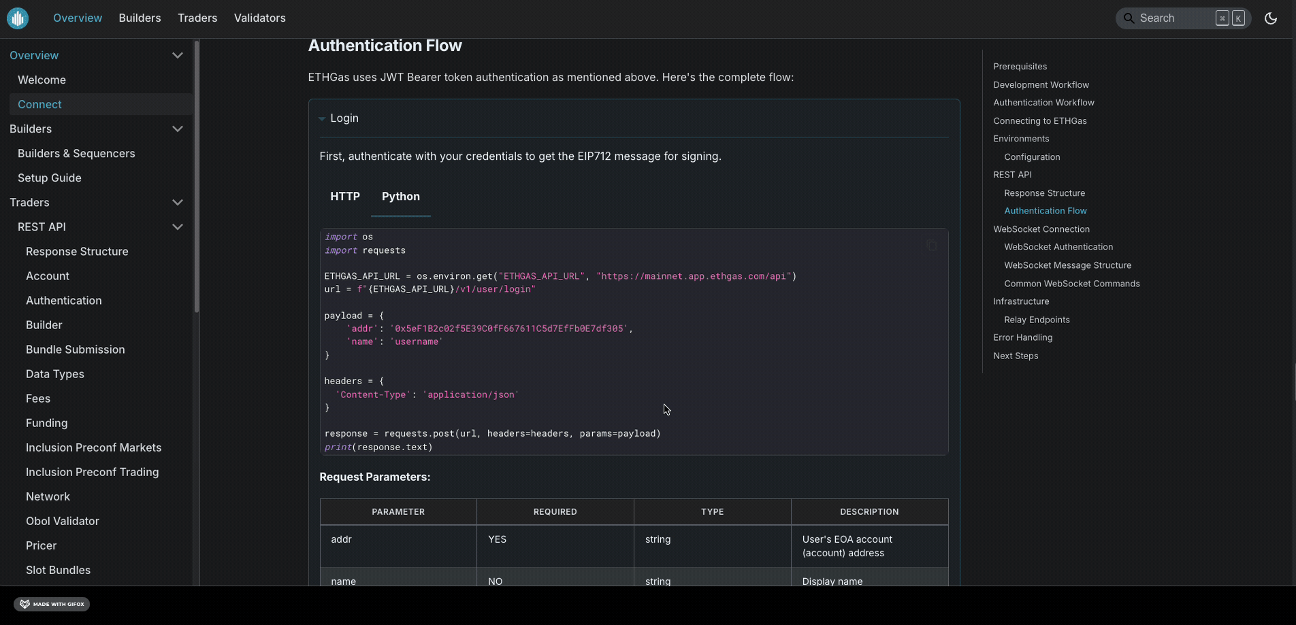Open Bundle Submission sidebar page
Screen dimensions: 1296x625
[75, 350]
